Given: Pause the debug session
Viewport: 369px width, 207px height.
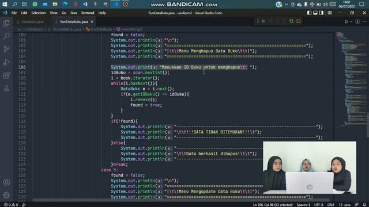Looking at the screenshot, I should (x=263, y=21).
